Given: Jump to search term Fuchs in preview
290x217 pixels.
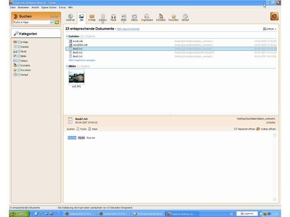Looking at the screenshot, I should (82, 129).
